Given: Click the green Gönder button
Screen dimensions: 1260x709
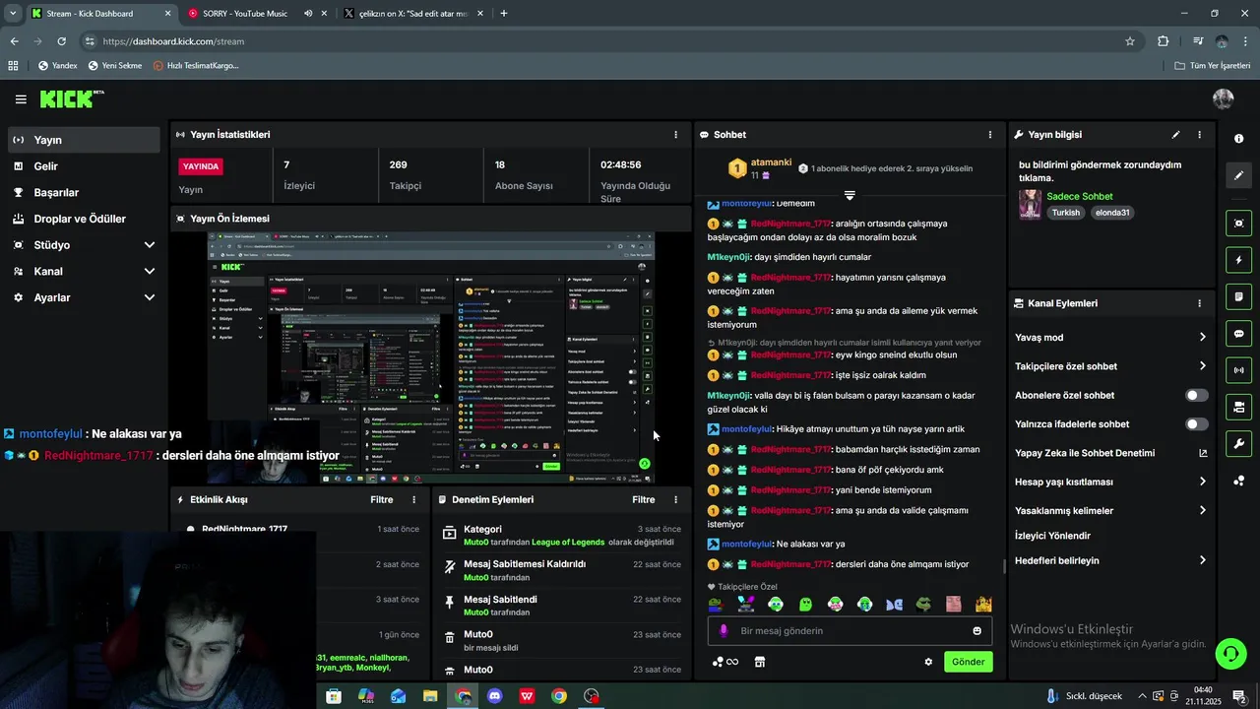Looking at the screenshot, I should pyautogui.click(x=968, y=662).
